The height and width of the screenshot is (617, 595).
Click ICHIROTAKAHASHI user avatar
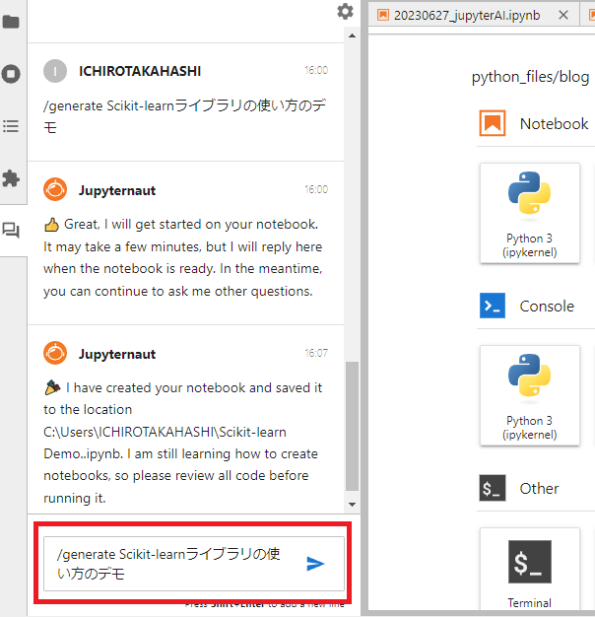click(x=55, y=71)
